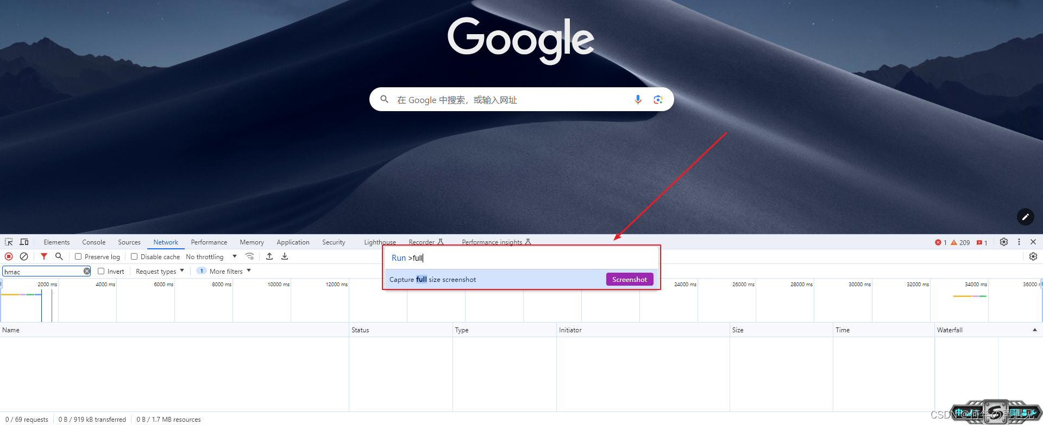Open DevTools three-dot customize menu
The width and height of the screenshot is (1043, 425).
coord(1019,242)
